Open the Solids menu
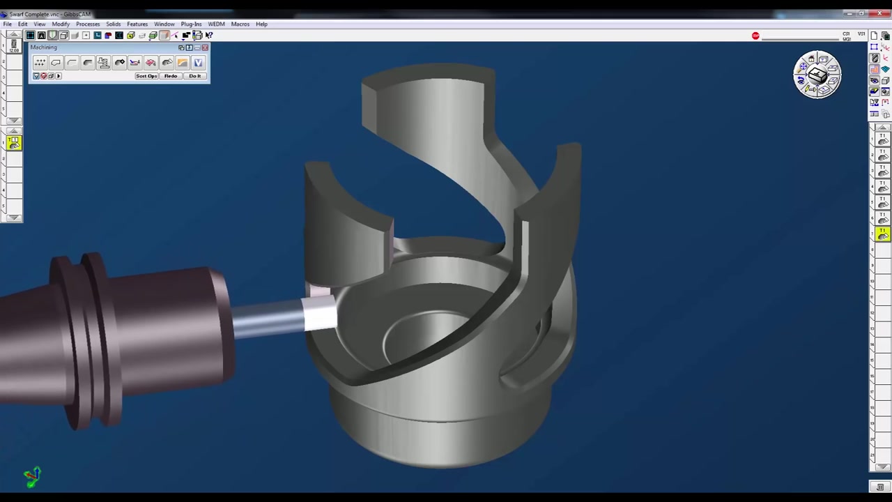Image resolution: width=892 pixels, height=502 pixels. tap(113, 24)
